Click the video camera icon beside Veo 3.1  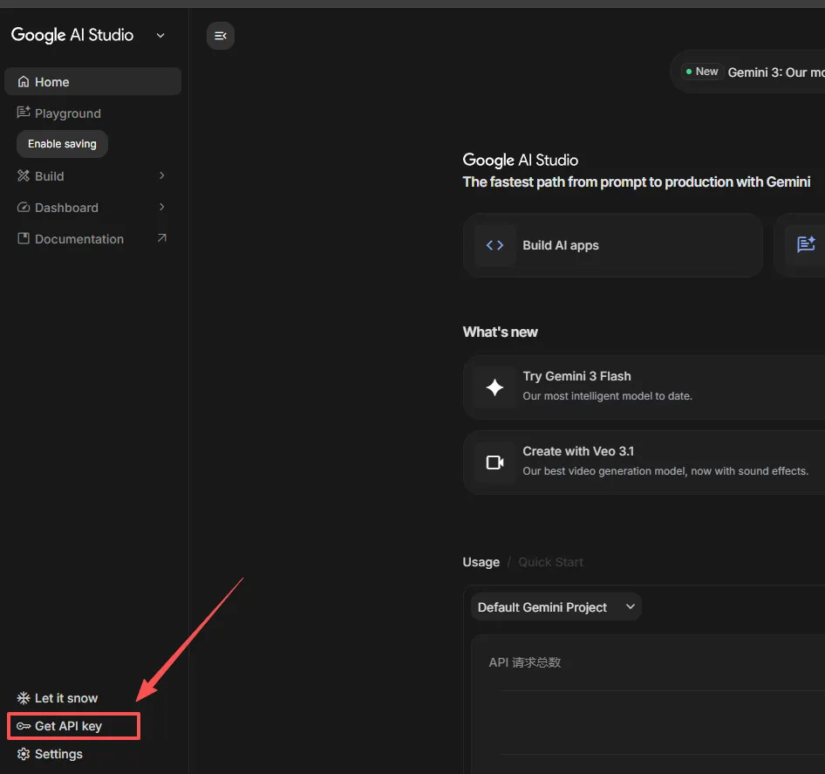click(494, 462)
